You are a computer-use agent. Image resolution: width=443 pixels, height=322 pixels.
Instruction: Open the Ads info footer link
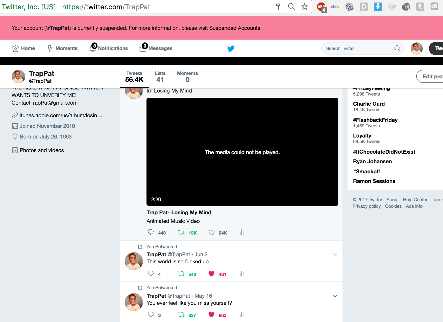[414, 206]
